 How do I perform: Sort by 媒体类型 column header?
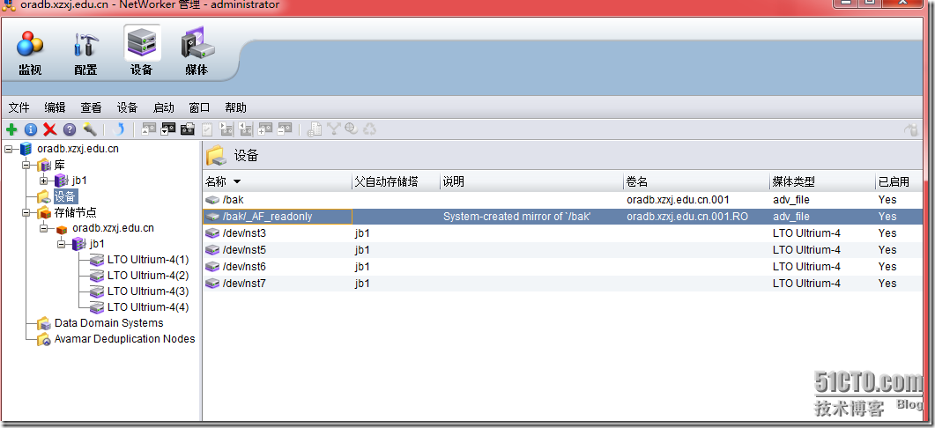(822, 181)
